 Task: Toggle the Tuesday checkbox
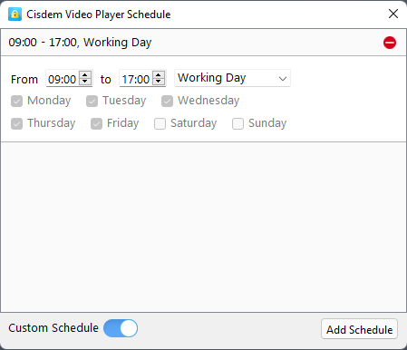pos(92,101)
